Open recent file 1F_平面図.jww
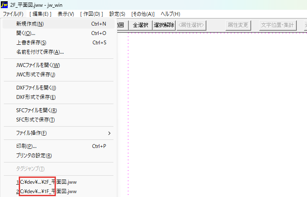 58,191
